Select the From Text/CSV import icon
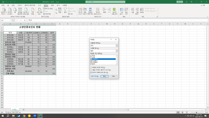The width and height of the screenshot is (209, 118). pyautogui.click(x=10, y=11)
